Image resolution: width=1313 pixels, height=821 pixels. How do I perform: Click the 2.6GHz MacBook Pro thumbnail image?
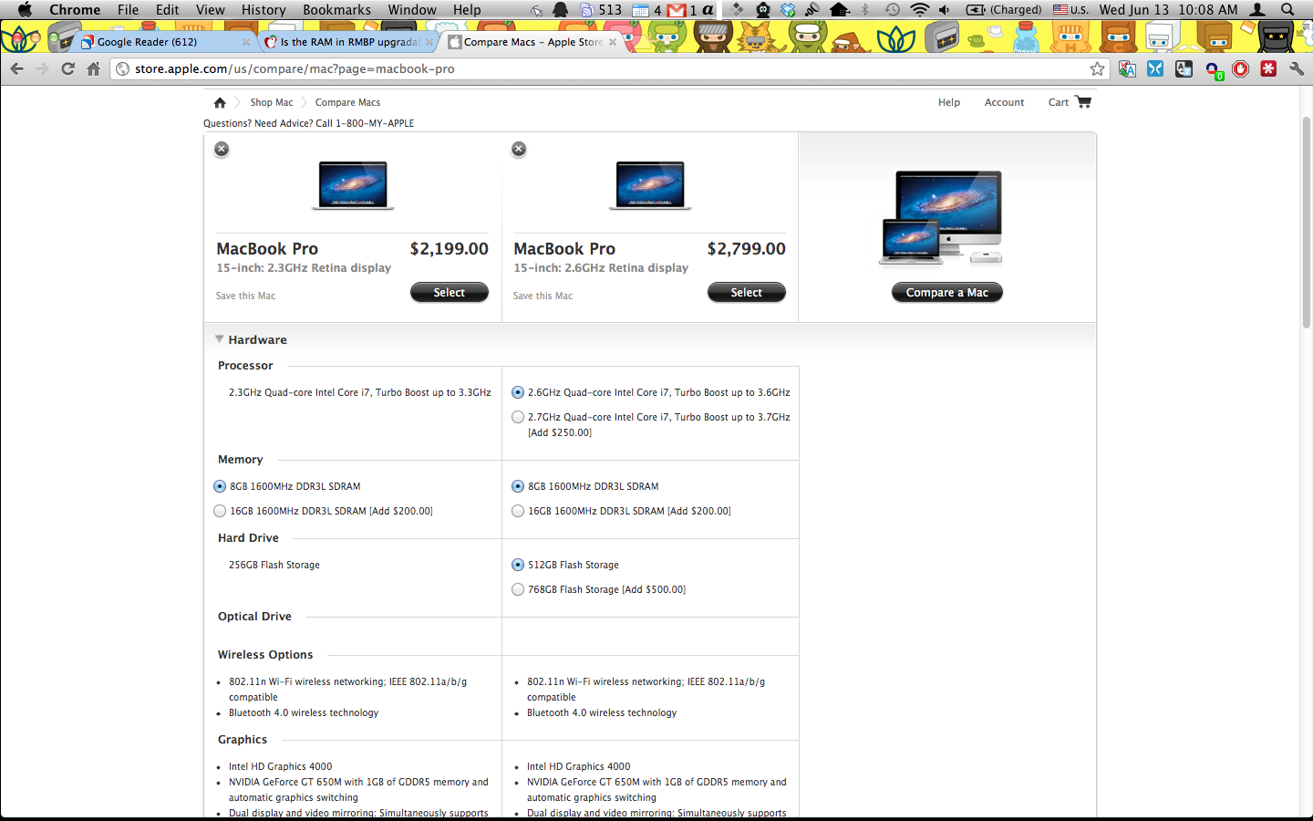click(x=650, y=185)
